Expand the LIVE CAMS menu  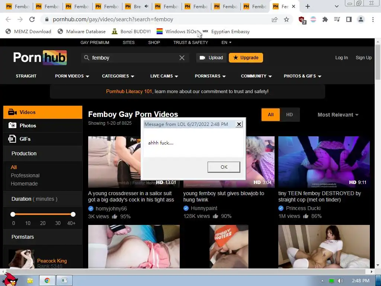coord(164,76)
